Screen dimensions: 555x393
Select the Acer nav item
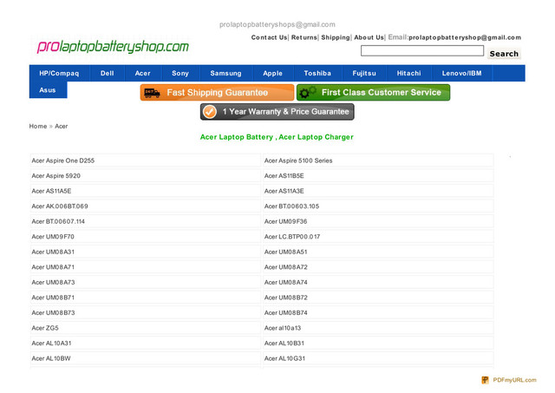(142, 73)
